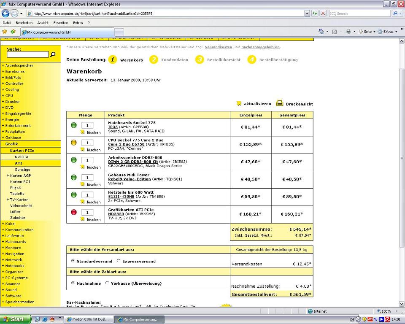Open the new blank tab button
Image resolution: width=405 pixels, height=324 pixels.
click(119, 32)
